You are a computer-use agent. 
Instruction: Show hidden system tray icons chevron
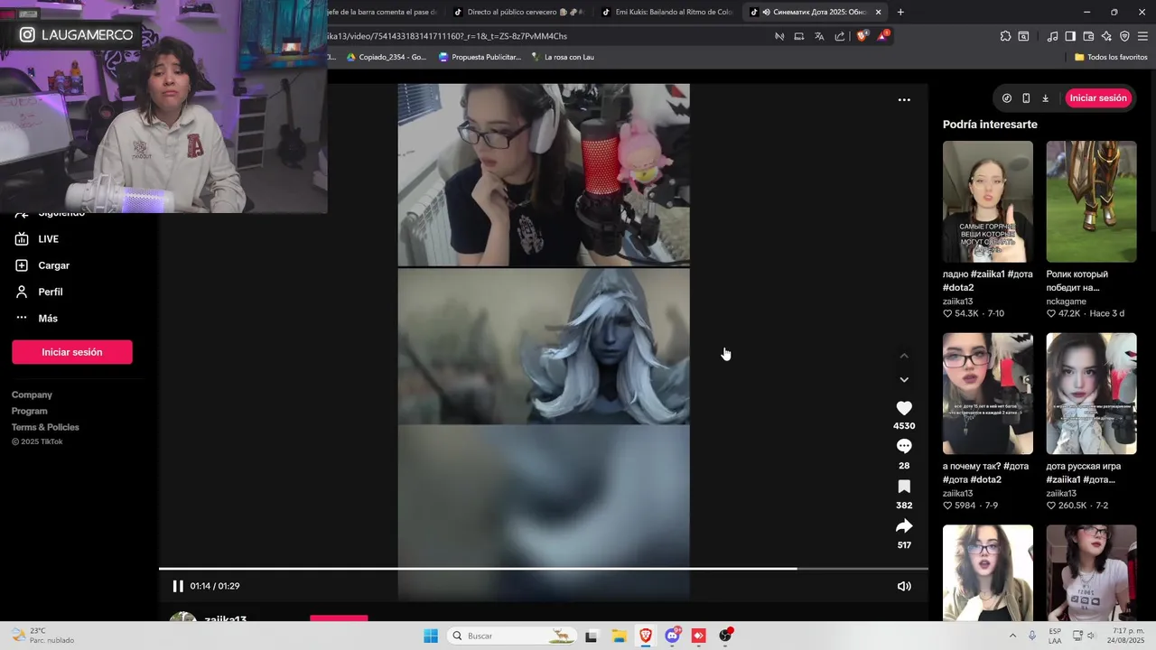pyautogui.click(x=1012, y=636)
